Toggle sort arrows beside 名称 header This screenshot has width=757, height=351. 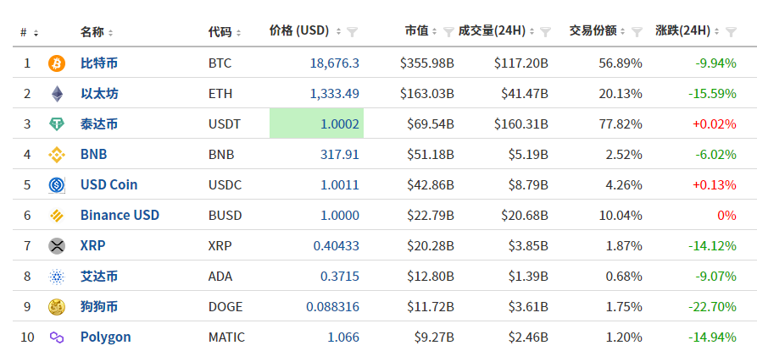tap(110, 33)
